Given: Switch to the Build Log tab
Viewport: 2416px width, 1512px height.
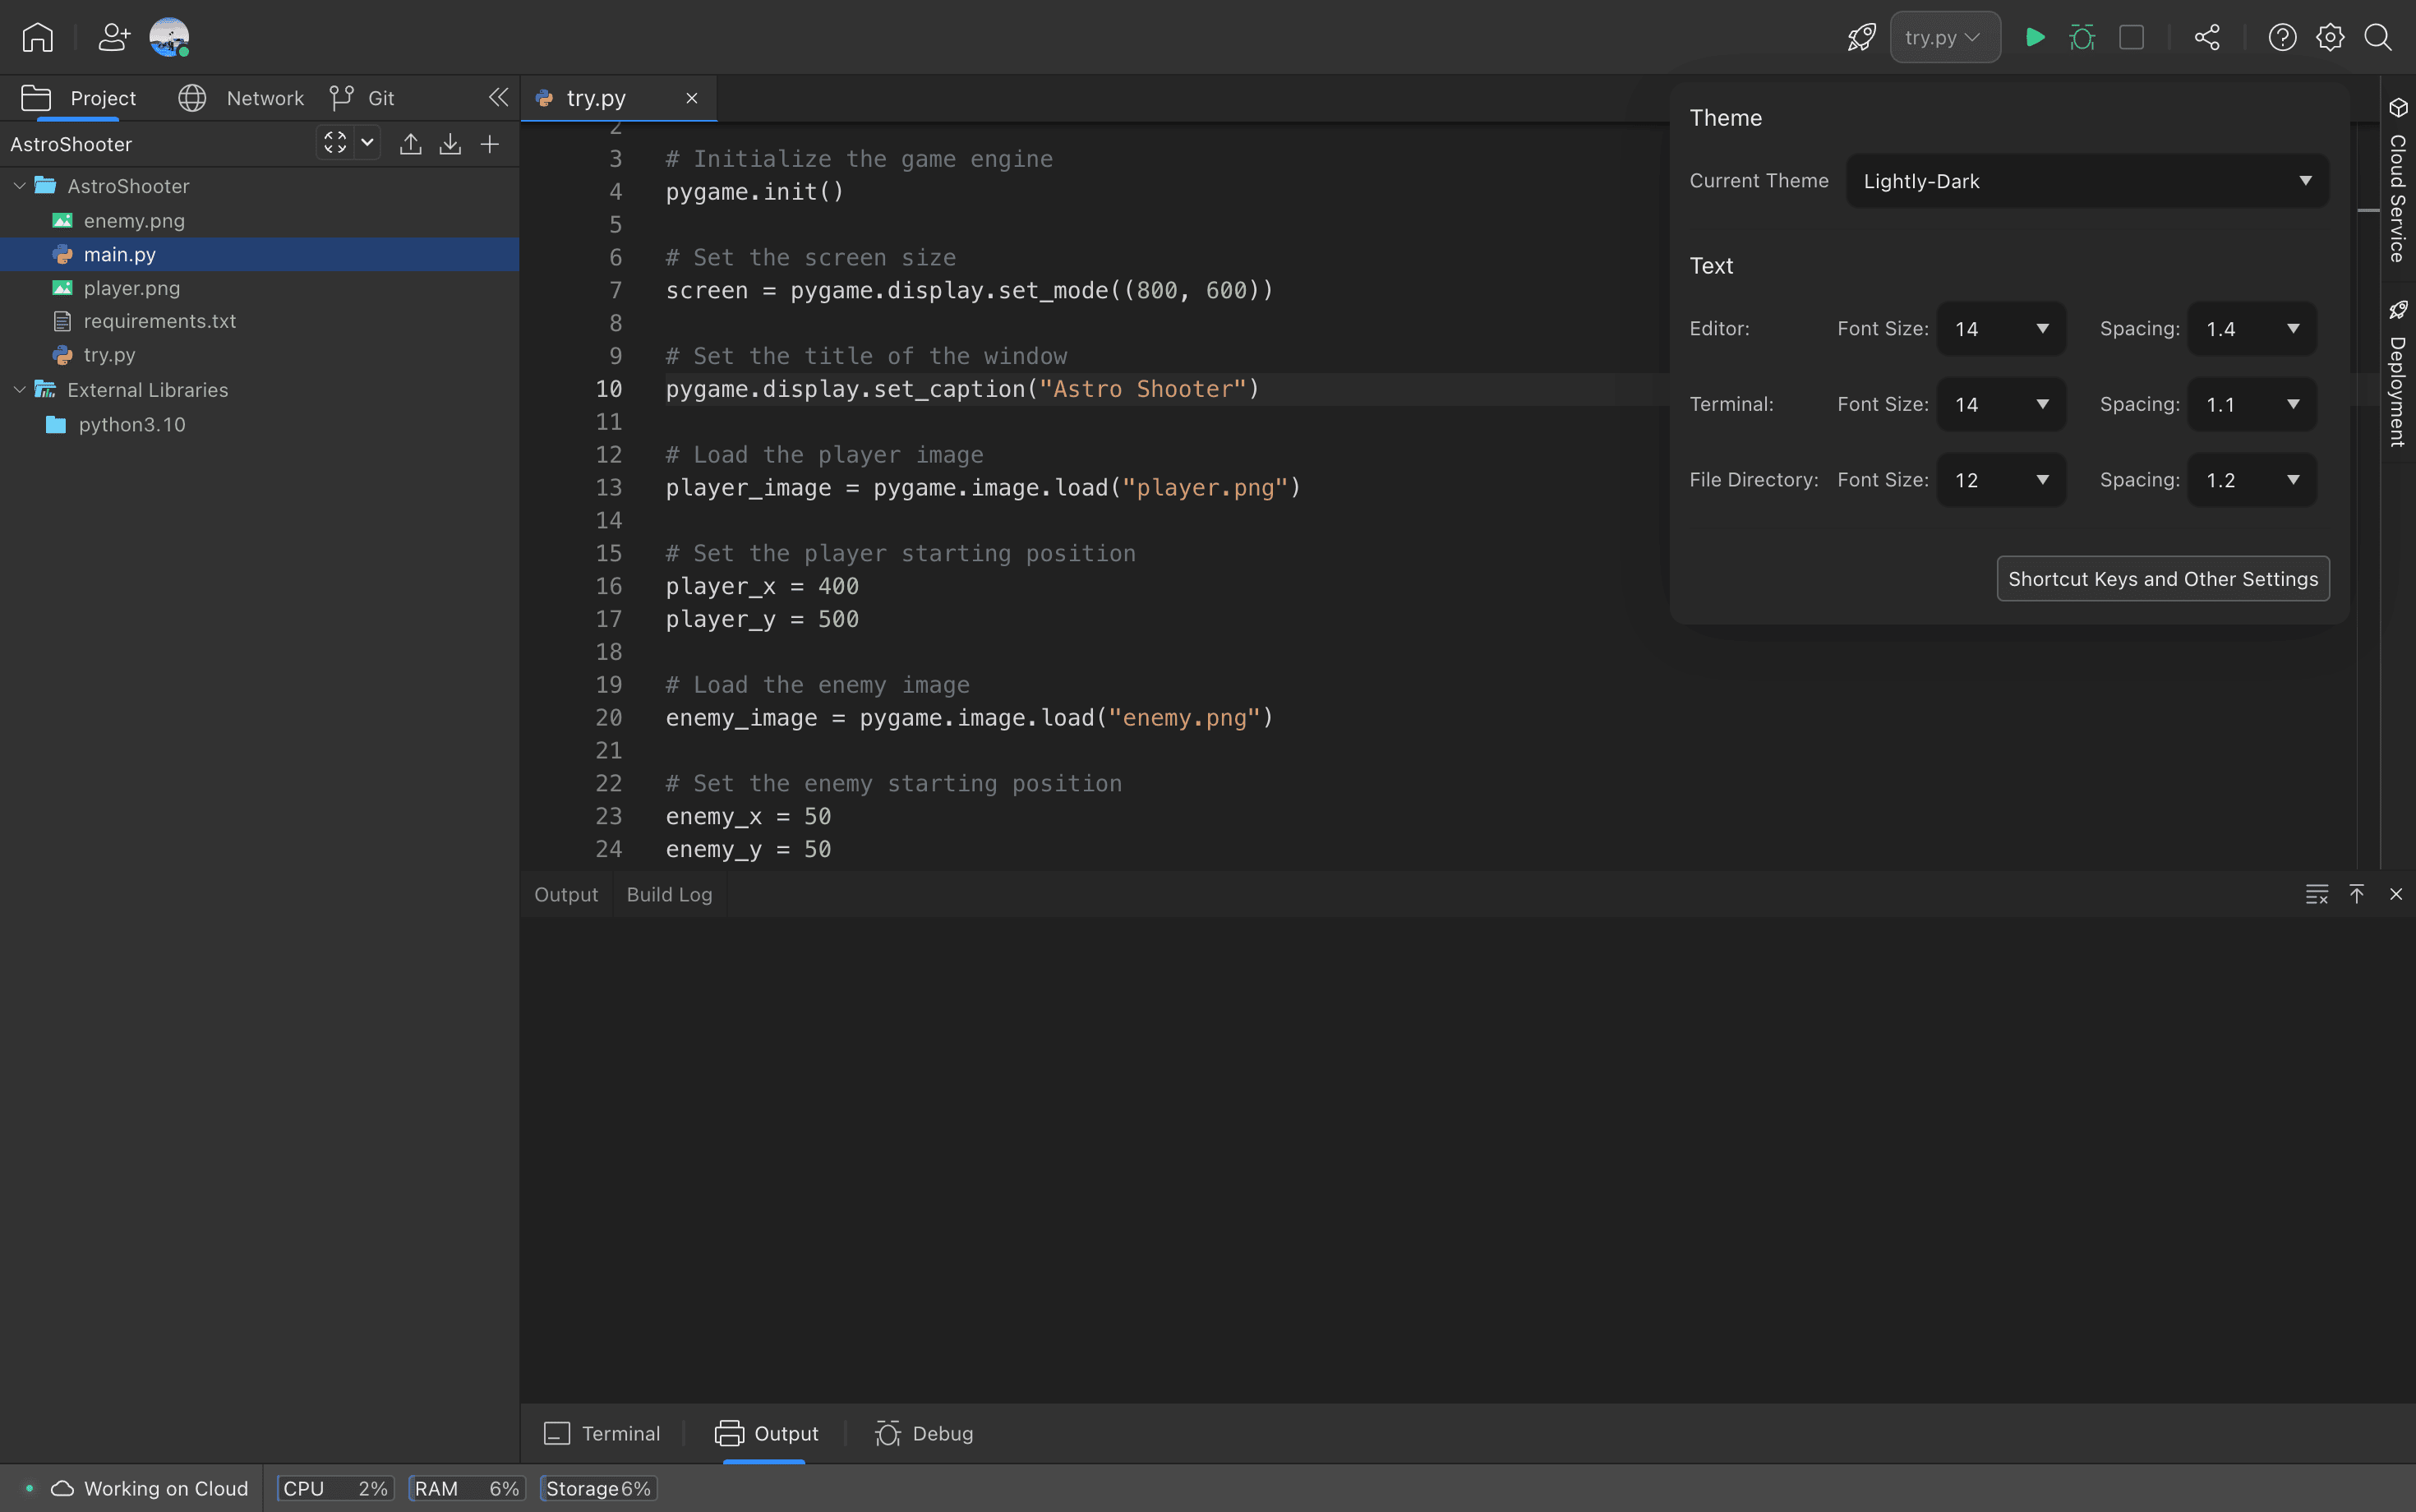Looking at the screenshot, I should (669, 894).
